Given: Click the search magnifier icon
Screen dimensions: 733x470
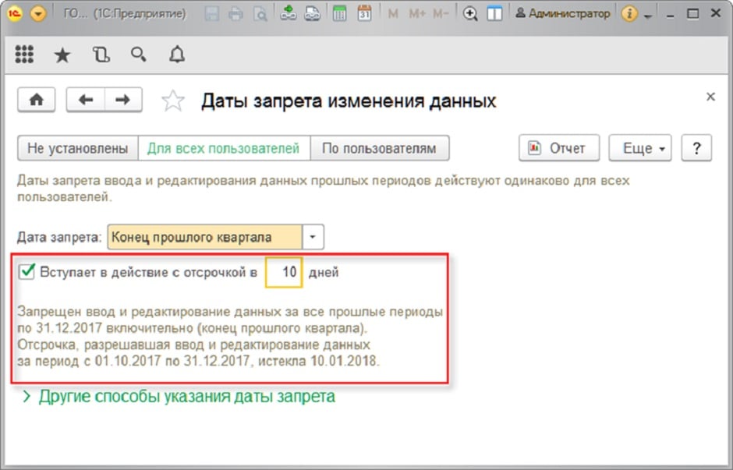Looking at the screenshot, I should pos(139,54).
